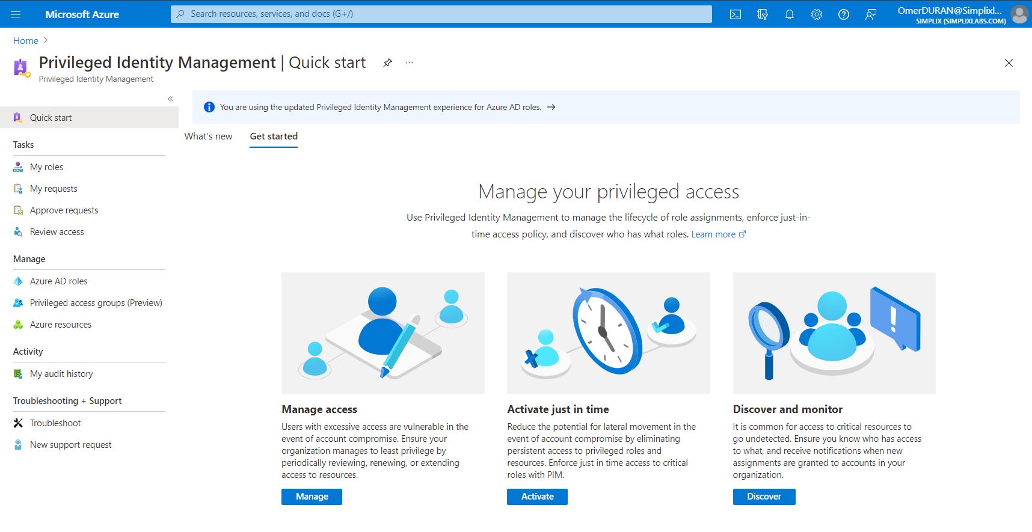Click the Approve requests sidebar icon

pos(18,210)
